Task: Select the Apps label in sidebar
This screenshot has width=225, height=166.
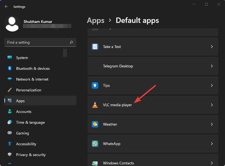Action: [x=20, y=101]
